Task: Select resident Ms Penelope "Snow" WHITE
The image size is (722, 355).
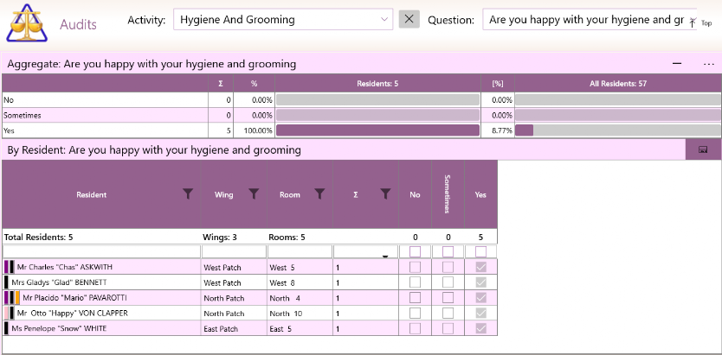Action: tap(59, 328)
